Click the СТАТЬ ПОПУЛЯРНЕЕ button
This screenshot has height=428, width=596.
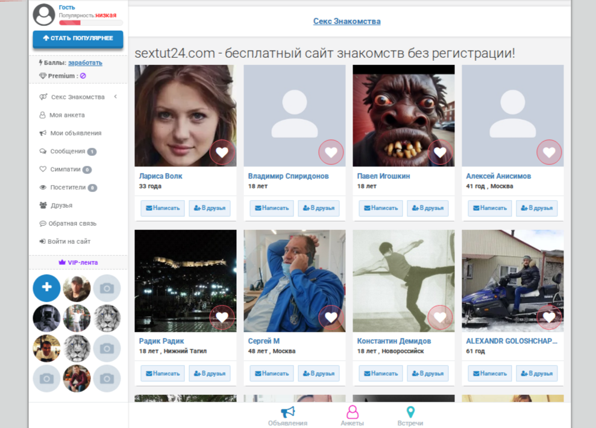pos(78,39)
